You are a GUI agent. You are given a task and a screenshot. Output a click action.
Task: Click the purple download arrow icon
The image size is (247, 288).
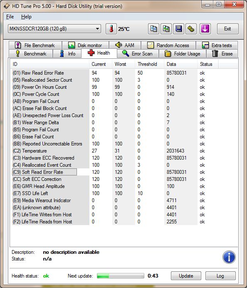(205, 29)
